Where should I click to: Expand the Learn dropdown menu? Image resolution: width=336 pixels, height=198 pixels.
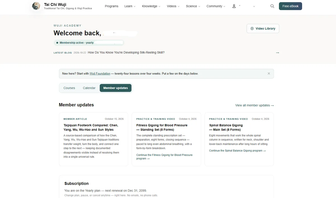(x=130, y=6)
